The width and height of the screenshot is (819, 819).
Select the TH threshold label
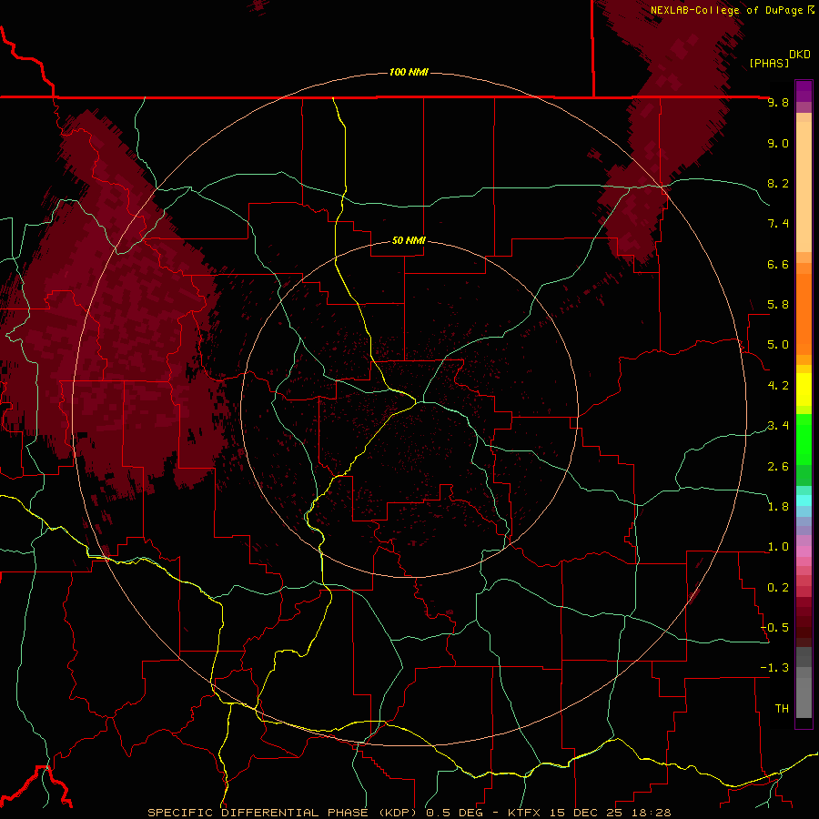[782, 709]
